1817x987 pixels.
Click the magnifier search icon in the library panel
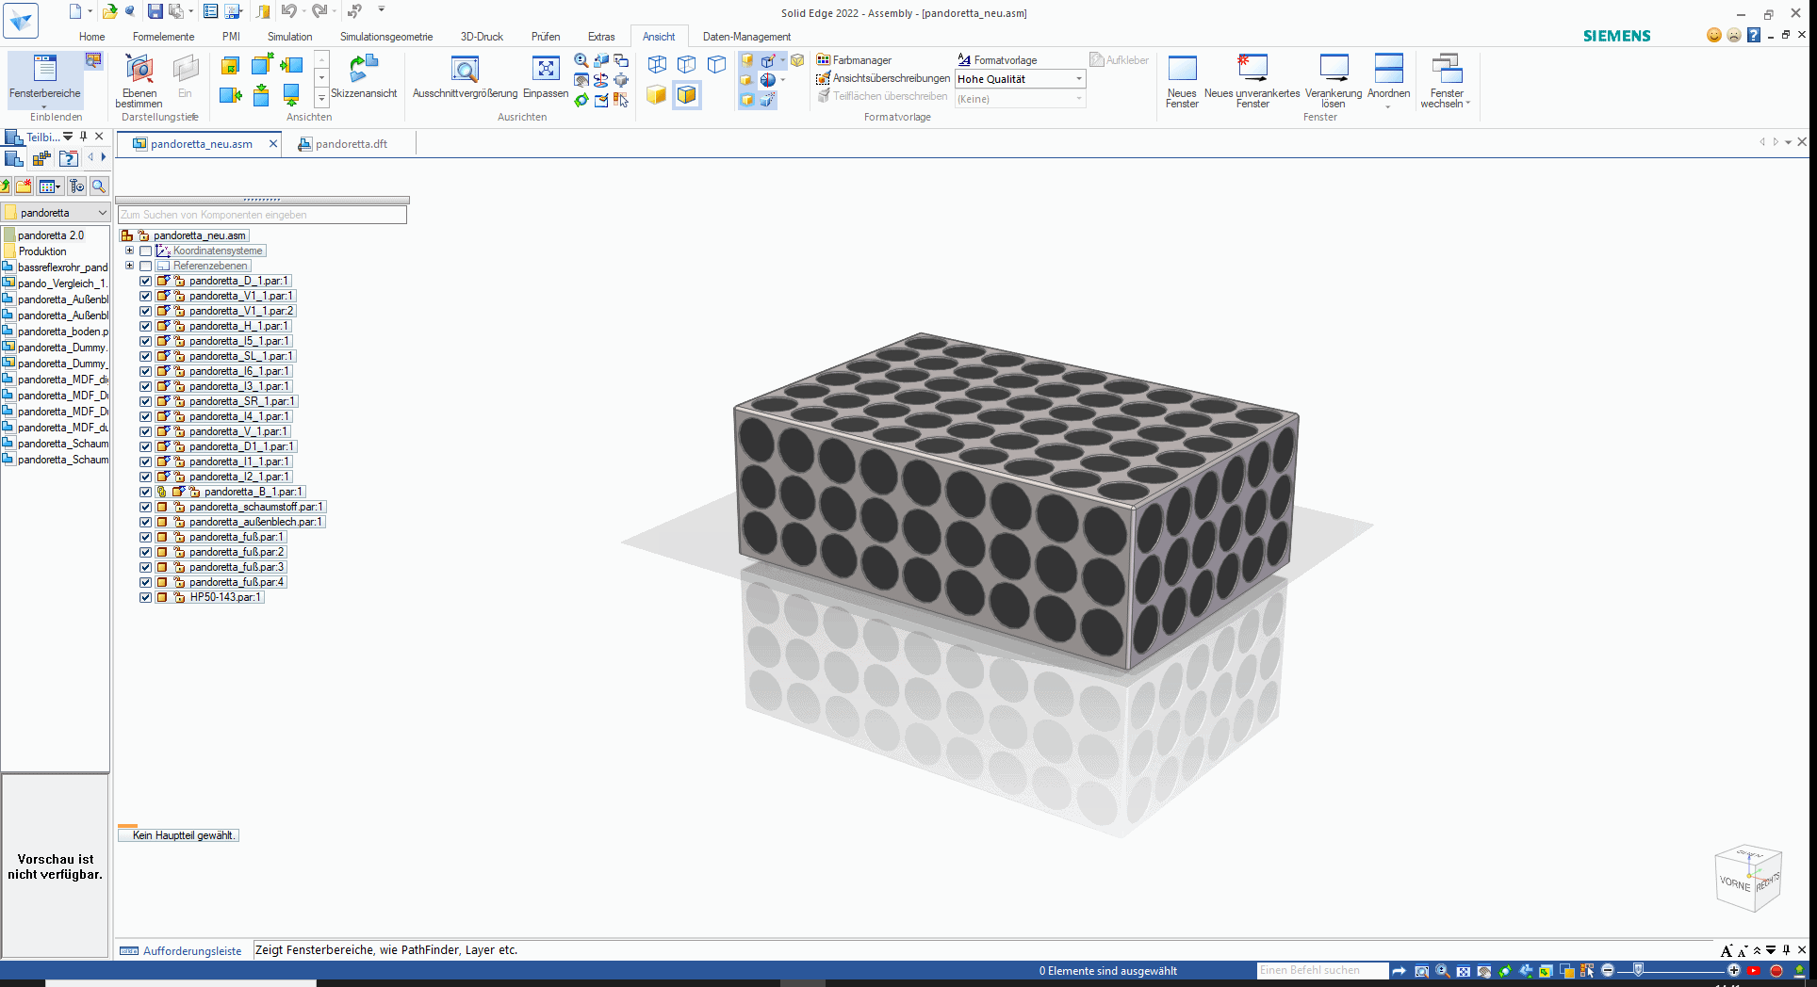pos(98,186)
